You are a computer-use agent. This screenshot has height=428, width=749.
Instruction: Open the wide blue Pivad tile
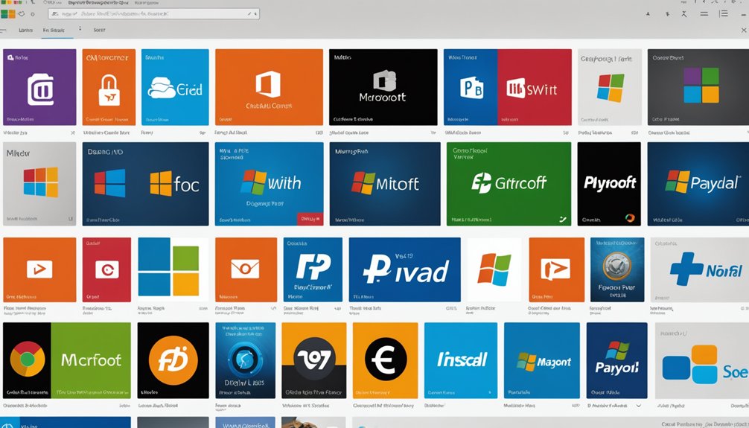click(x=404, y=269)
